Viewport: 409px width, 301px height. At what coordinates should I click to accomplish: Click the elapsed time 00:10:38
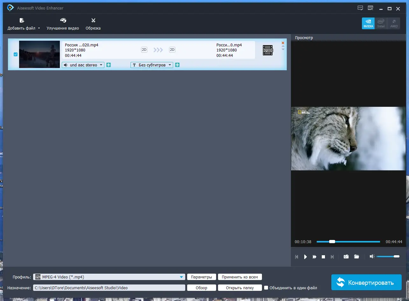303,242
